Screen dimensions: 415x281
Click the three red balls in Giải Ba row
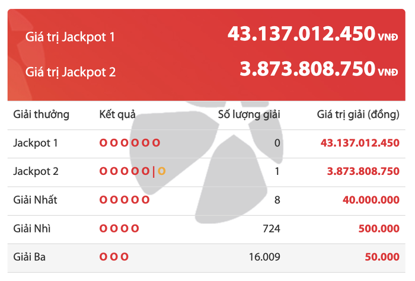pyautogui.click(x=114, y=257)
